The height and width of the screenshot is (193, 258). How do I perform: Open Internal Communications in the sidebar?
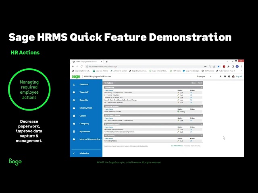click(x=90, y=139)
